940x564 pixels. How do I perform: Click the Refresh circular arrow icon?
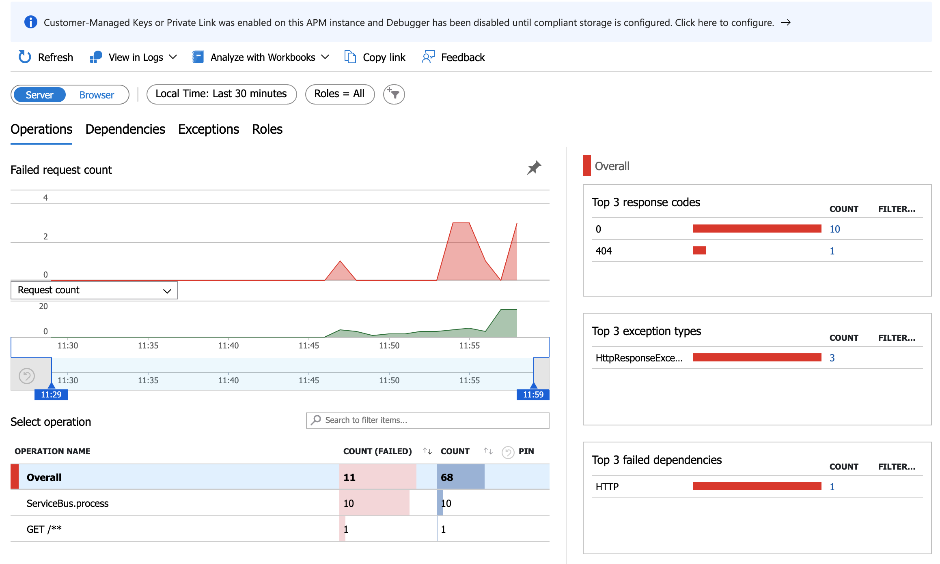(25, 57)
